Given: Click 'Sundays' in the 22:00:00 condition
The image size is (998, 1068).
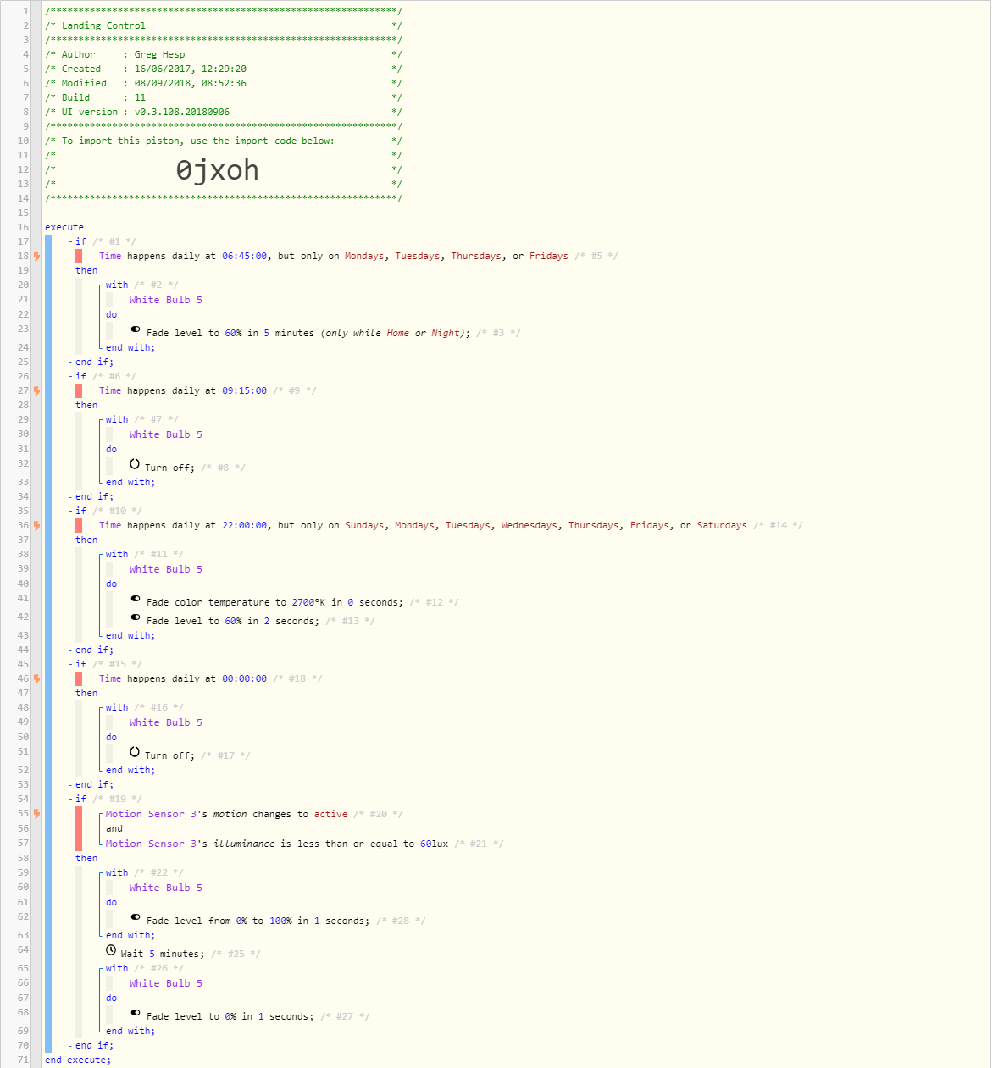Looking at the screenshot, I should (364, 525).
